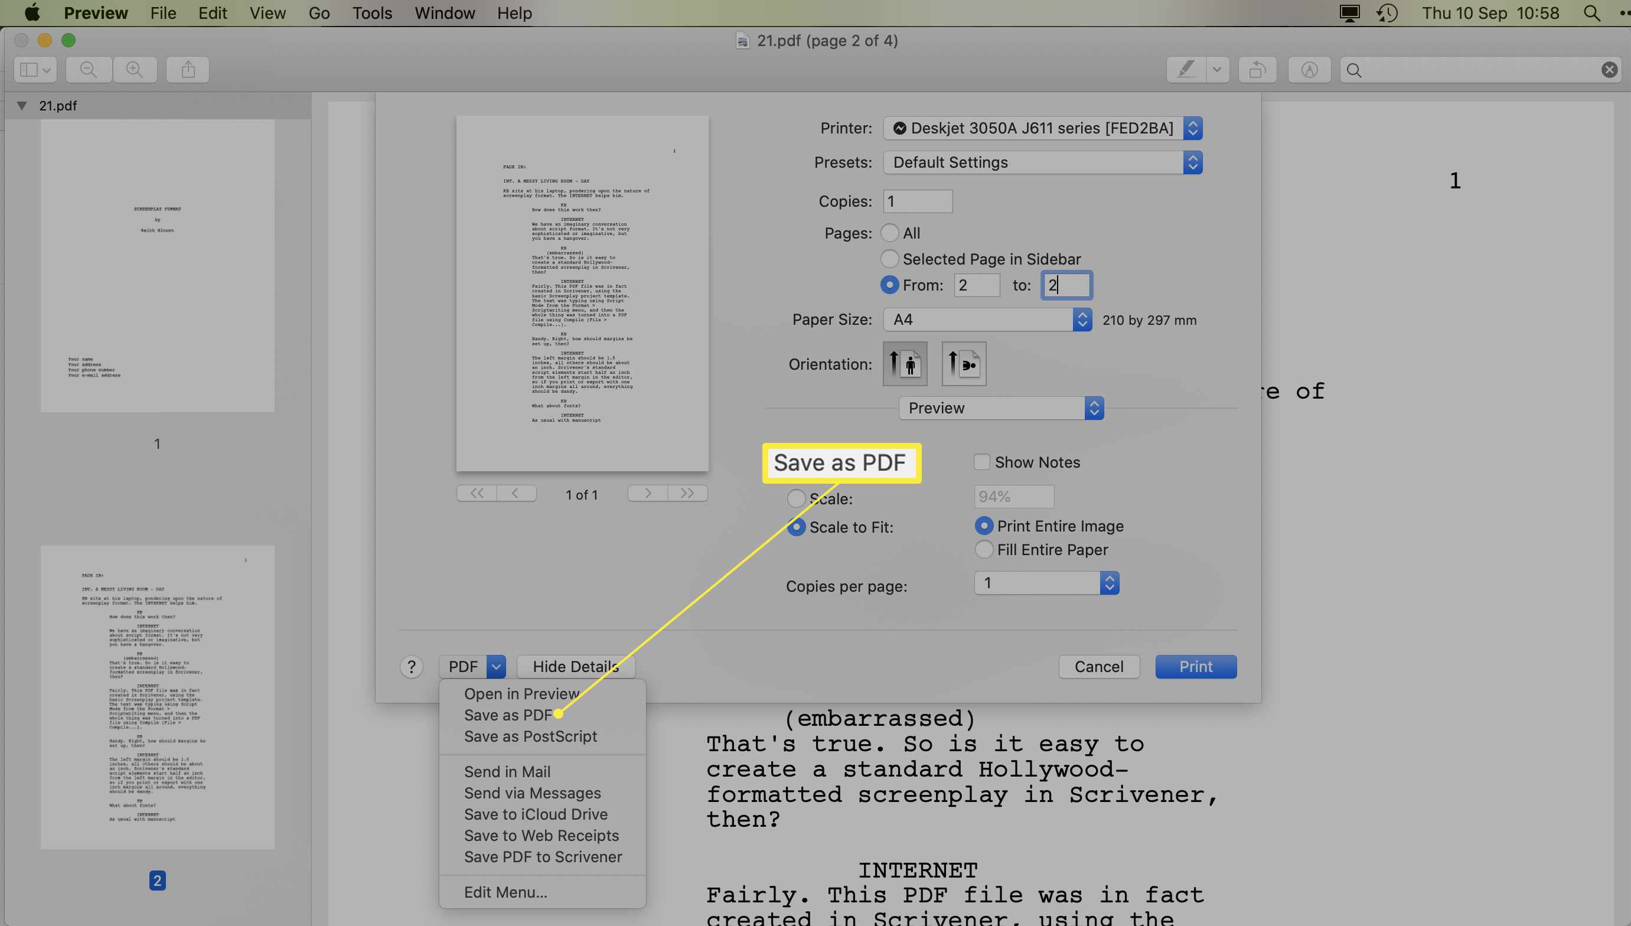Select portrait orientation icon

click(x=905, y=364)
